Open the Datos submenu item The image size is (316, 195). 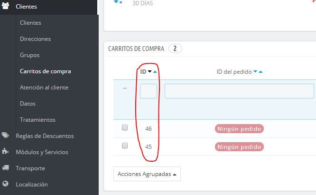click(x=28, y=104)
